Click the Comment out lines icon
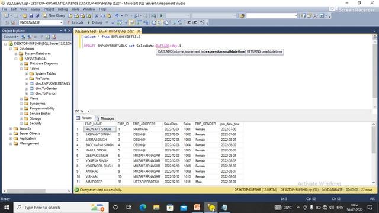The height and width of the screenshot is (213, 379). click(x=174, y=22)
